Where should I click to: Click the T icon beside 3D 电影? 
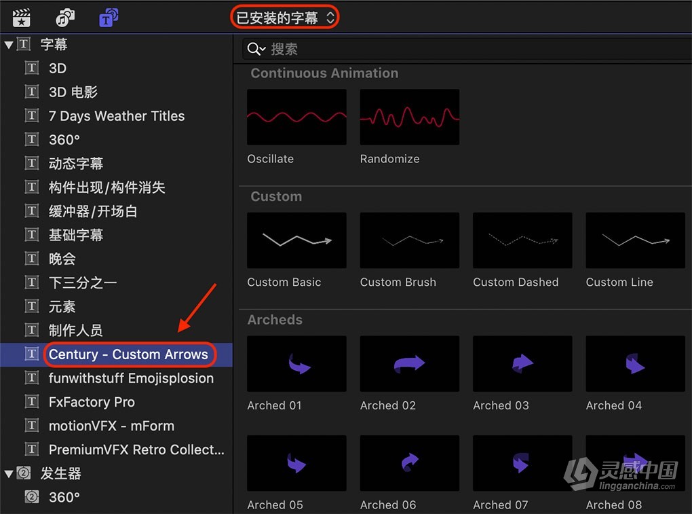pyautogui.click(x=31, y=92)
